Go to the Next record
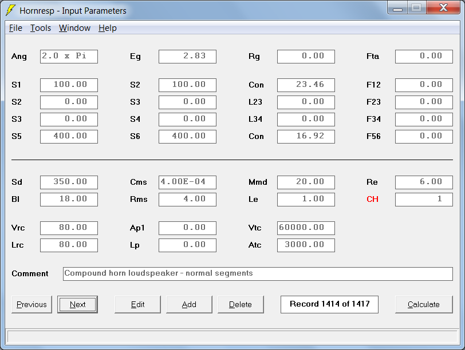Viewport: 465px width, 350px height. 77,304
